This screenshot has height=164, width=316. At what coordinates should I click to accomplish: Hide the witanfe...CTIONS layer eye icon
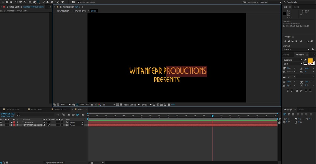(1, 125)
